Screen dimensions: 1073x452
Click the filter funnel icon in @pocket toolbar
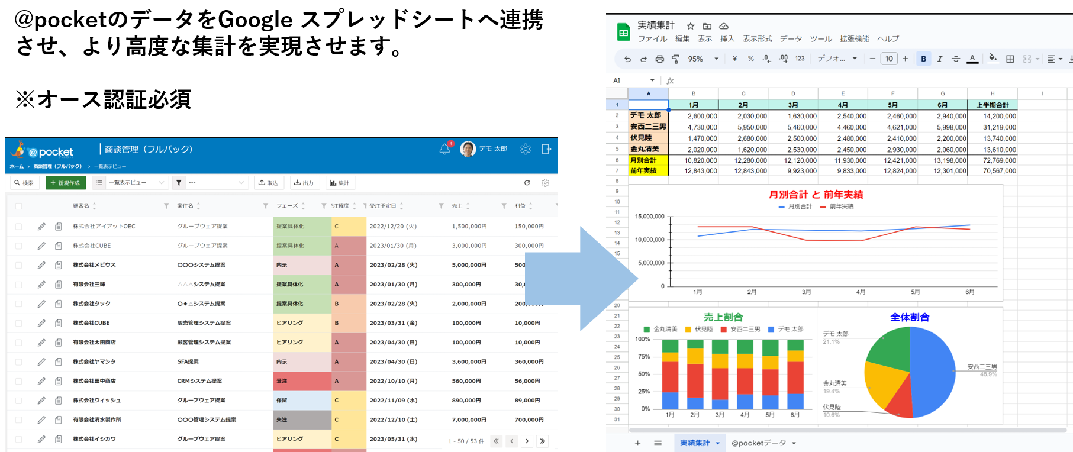tap(179, 183)
